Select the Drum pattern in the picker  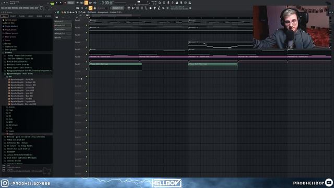[63, 38]
